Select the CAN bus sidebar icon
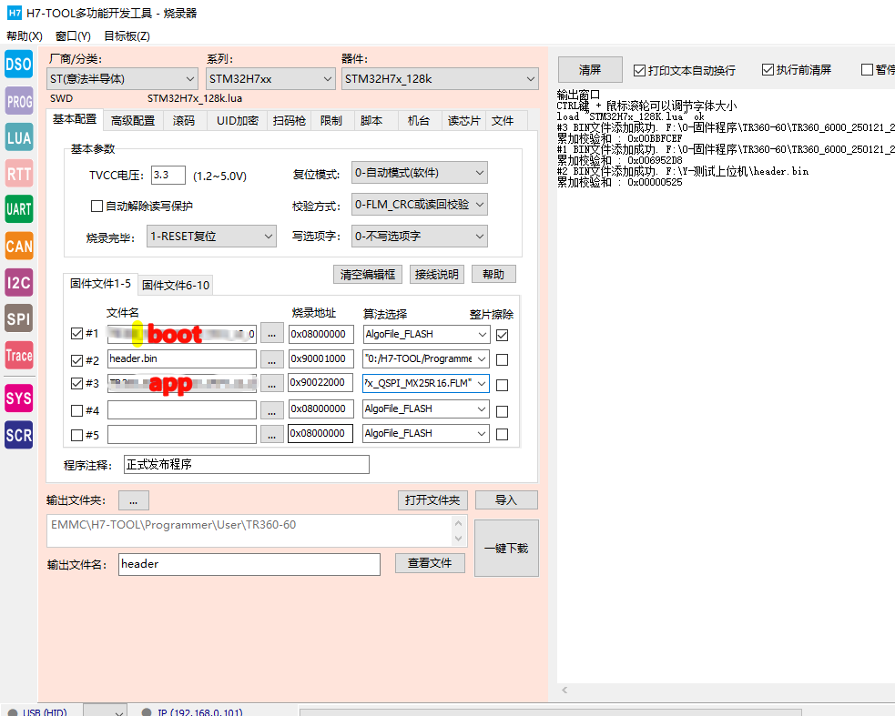Screen dimensions: 895x716 (x=19, y=246)
